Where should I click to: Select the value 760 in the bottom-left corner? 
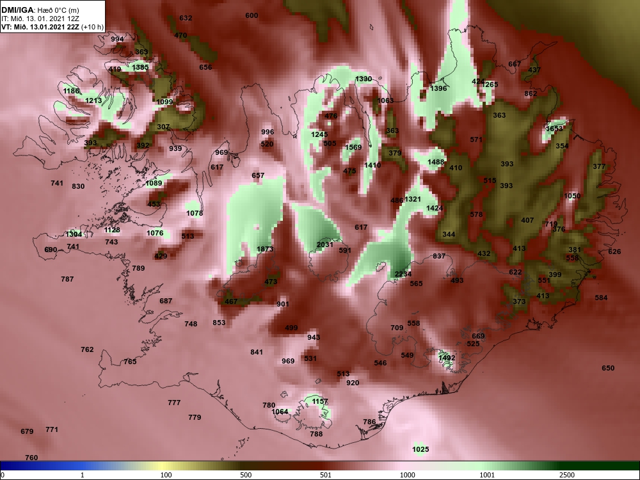pyautogui.click(x=31, y=458)
